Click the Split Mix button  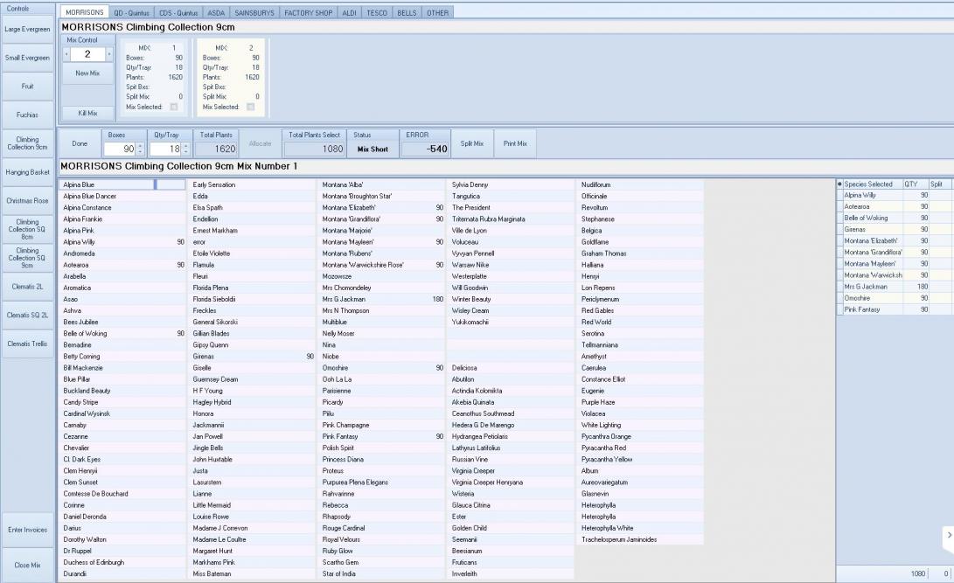point(472,143)
